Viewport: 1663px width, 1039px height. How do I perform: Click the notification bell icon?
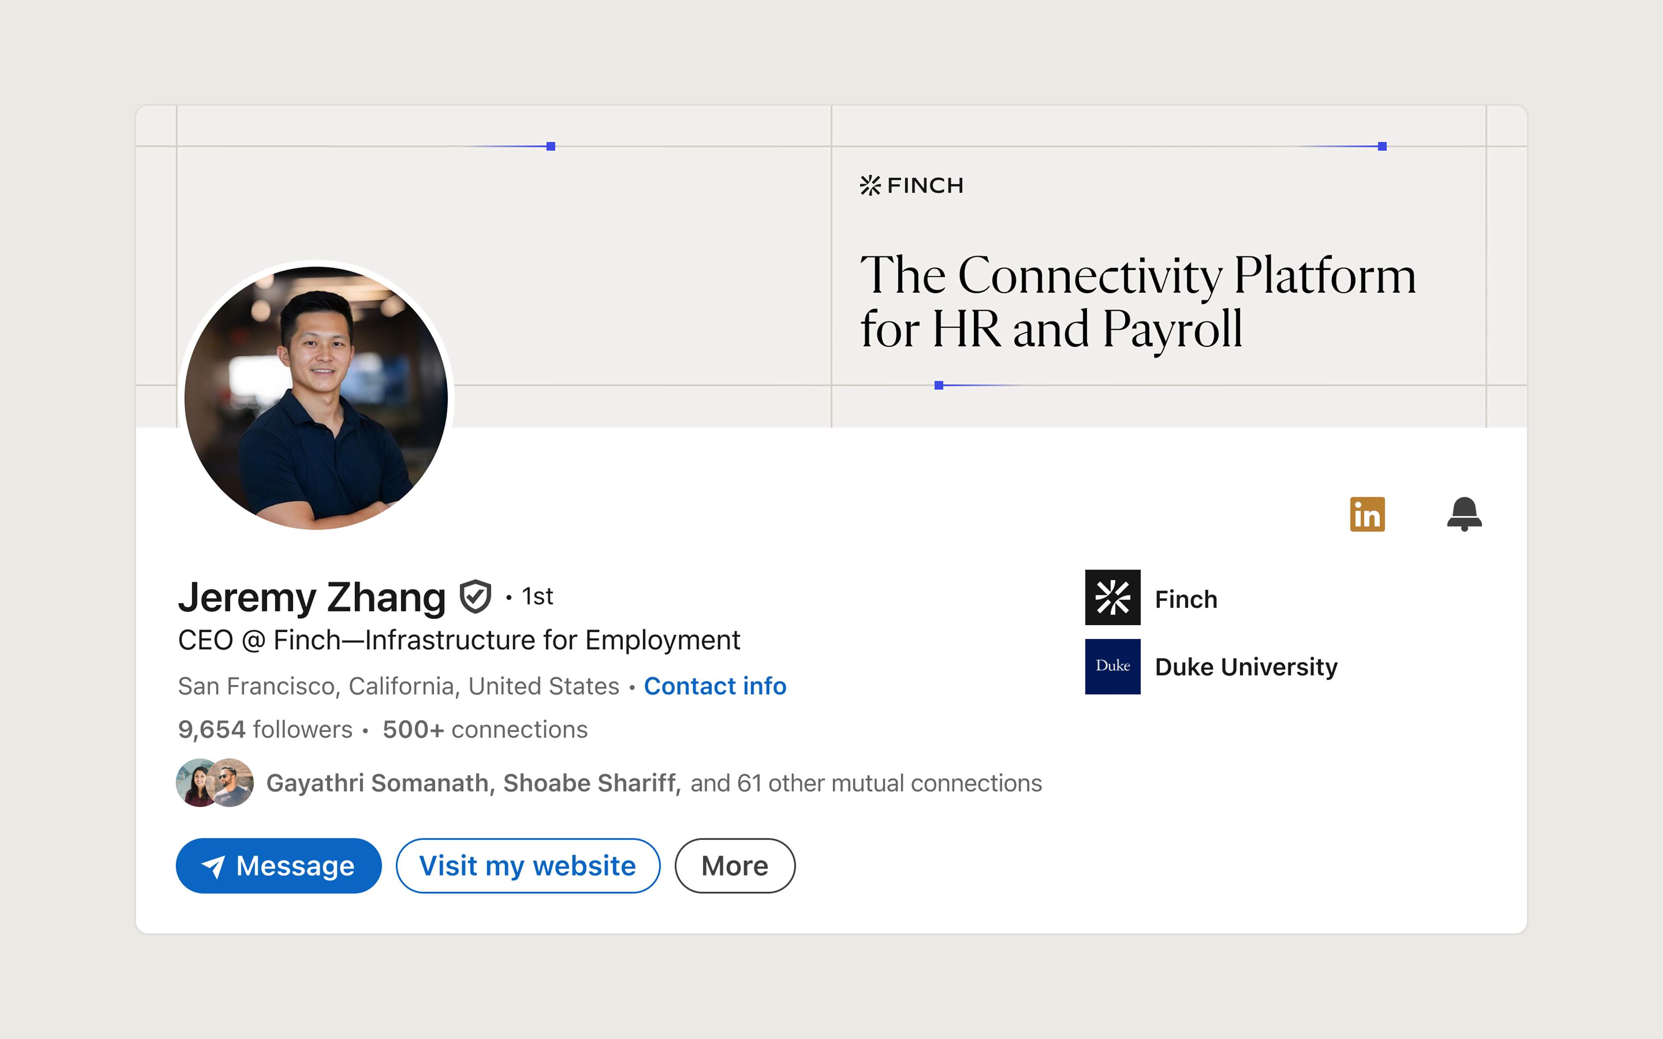[x=1464, y=514]
